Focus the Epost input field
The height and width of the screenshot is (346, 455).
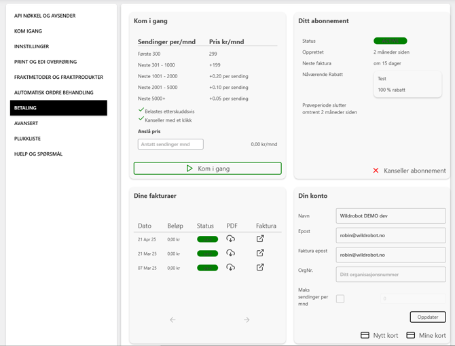pos(390,235)
